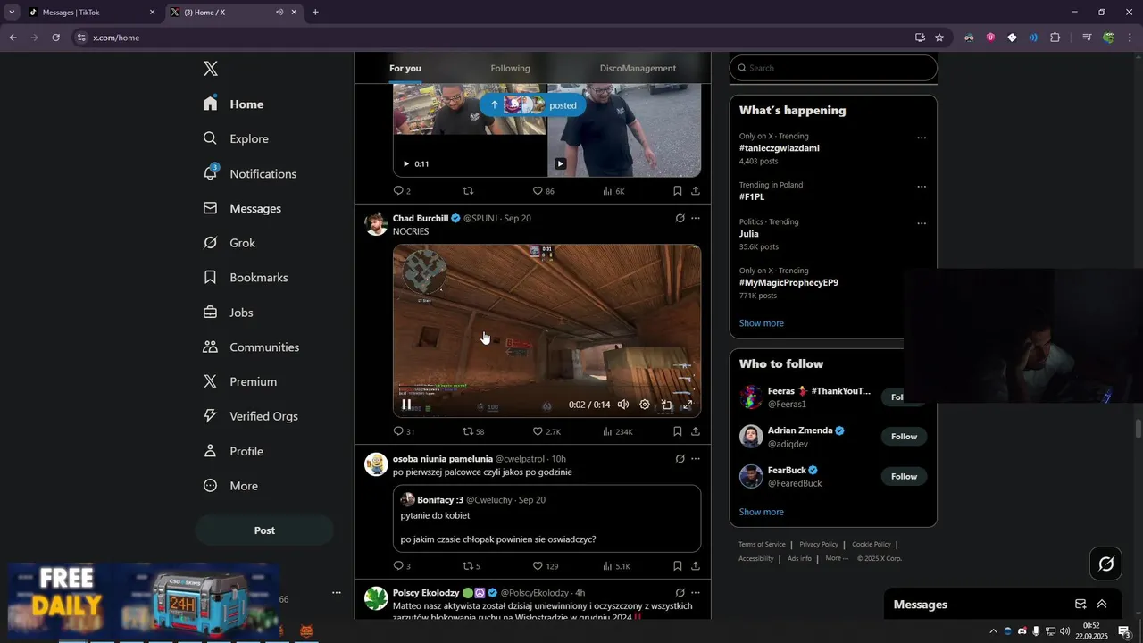Viewport: 1143px width, 643px height.
Task: Open Grok explain on Chad Burchill's post
Action: (680, 218)
